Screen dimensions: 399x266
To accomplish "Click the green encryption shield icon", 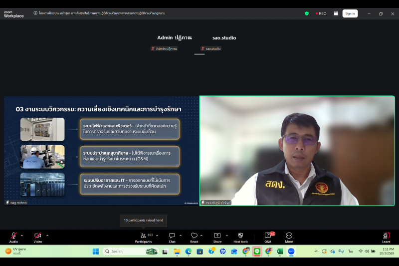I will [x=307, y=13].
